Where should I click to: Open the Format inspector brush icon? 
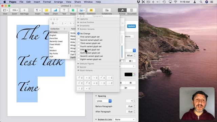coord(122,10)
